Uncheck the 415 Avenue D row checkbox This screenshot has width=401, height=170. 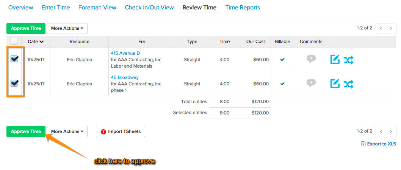(x=14, y=59)
